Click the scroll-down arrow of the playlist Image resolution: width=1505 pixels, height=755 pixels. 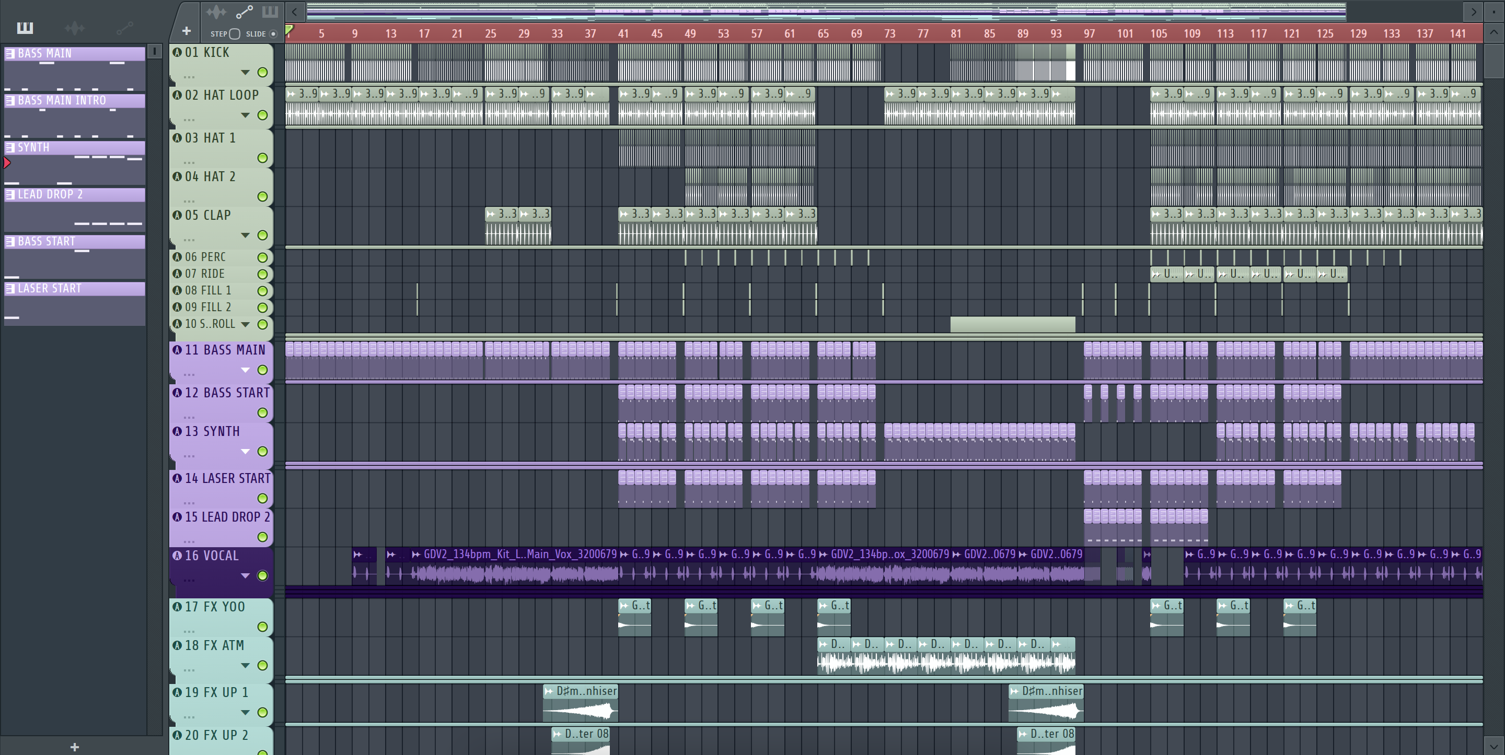tap(1494, 746)
